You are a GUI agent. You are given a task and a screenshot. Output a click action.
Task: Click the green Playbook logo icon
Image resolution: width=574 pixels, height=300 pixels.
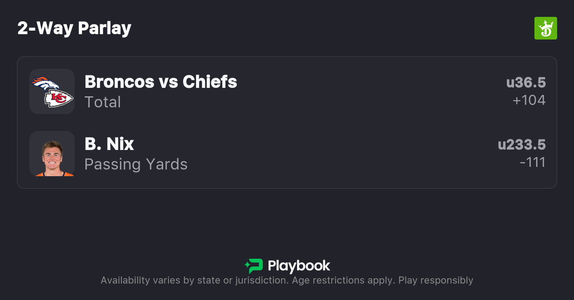point(254,266)
